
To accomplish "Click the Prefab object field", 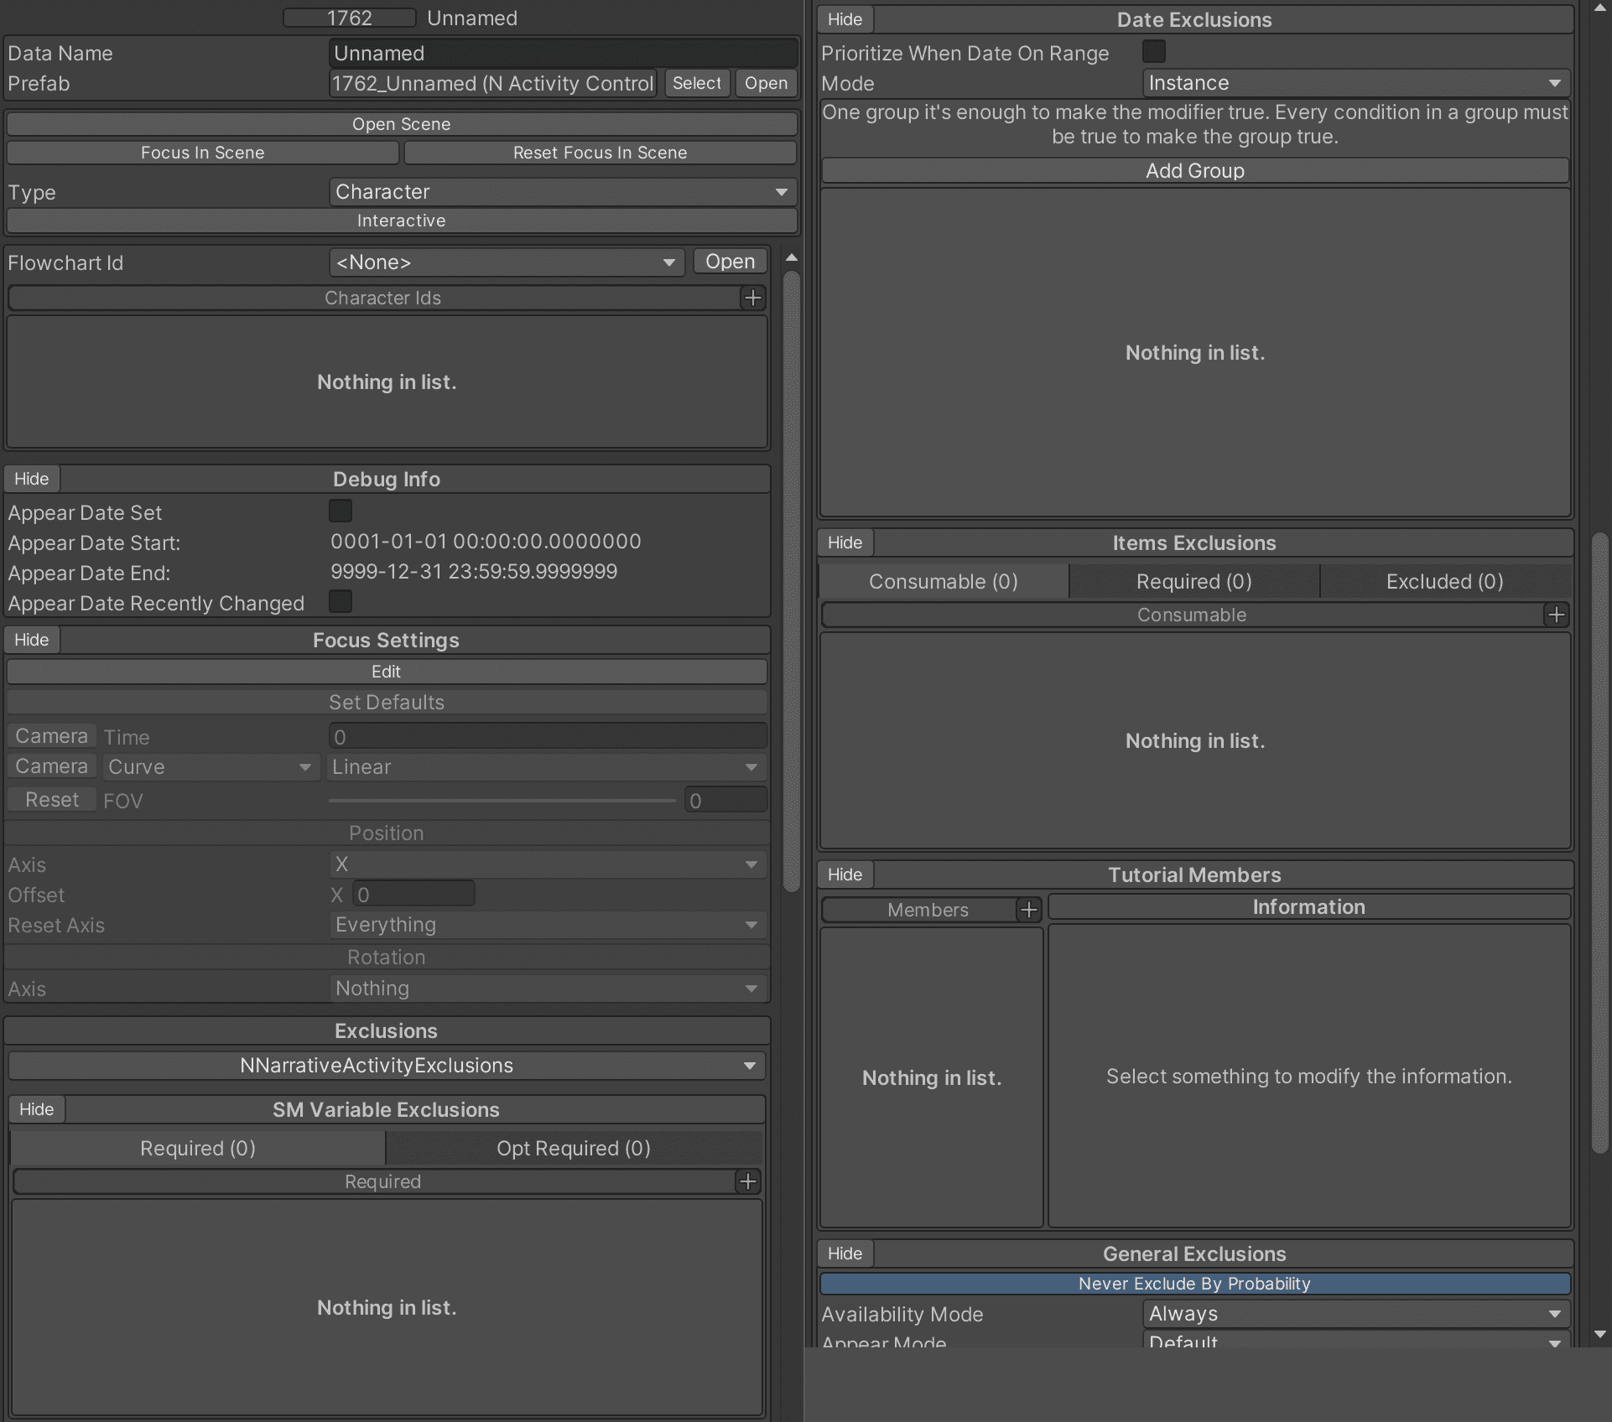I will (492, 83).
